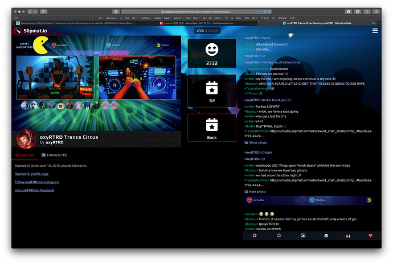Switch to the Lenovo V130 Verkkokauppa tab

tap(197, 23)
